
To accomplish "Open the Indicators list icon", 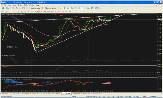I will (88, 8).
